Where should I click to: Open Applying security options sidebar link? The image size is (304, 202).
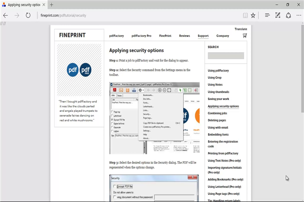(x=223, y=106)
